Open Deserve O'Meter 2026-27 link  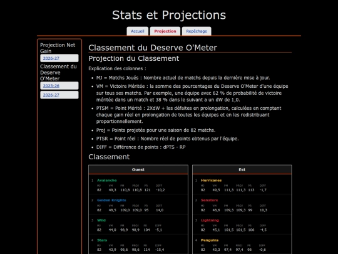click(x=59, y=95)
